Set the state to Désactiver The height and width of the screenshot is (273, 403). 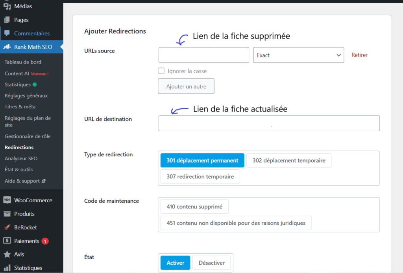pos(211,263)
